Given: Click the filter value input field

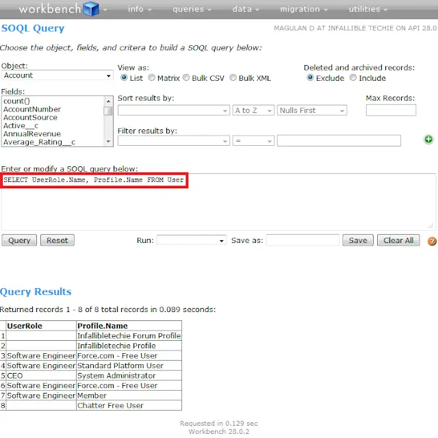Looking at the screenshot, I should (x=339, y=141).
